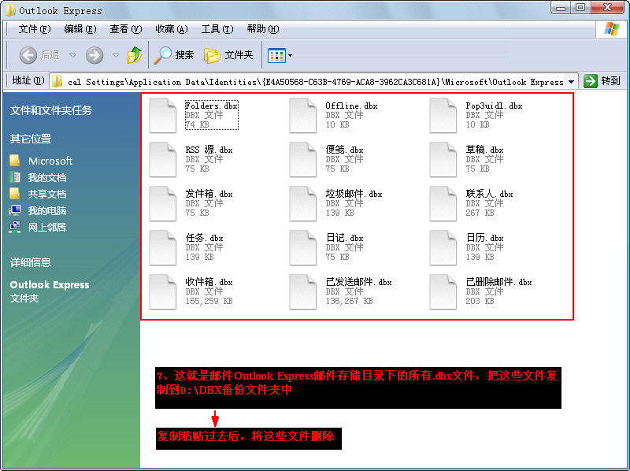Select the 草稿.dbx file icon

(443, 160)
